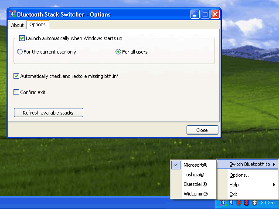Click the gray Bluetooth tray icon

(x=255, y=202)
